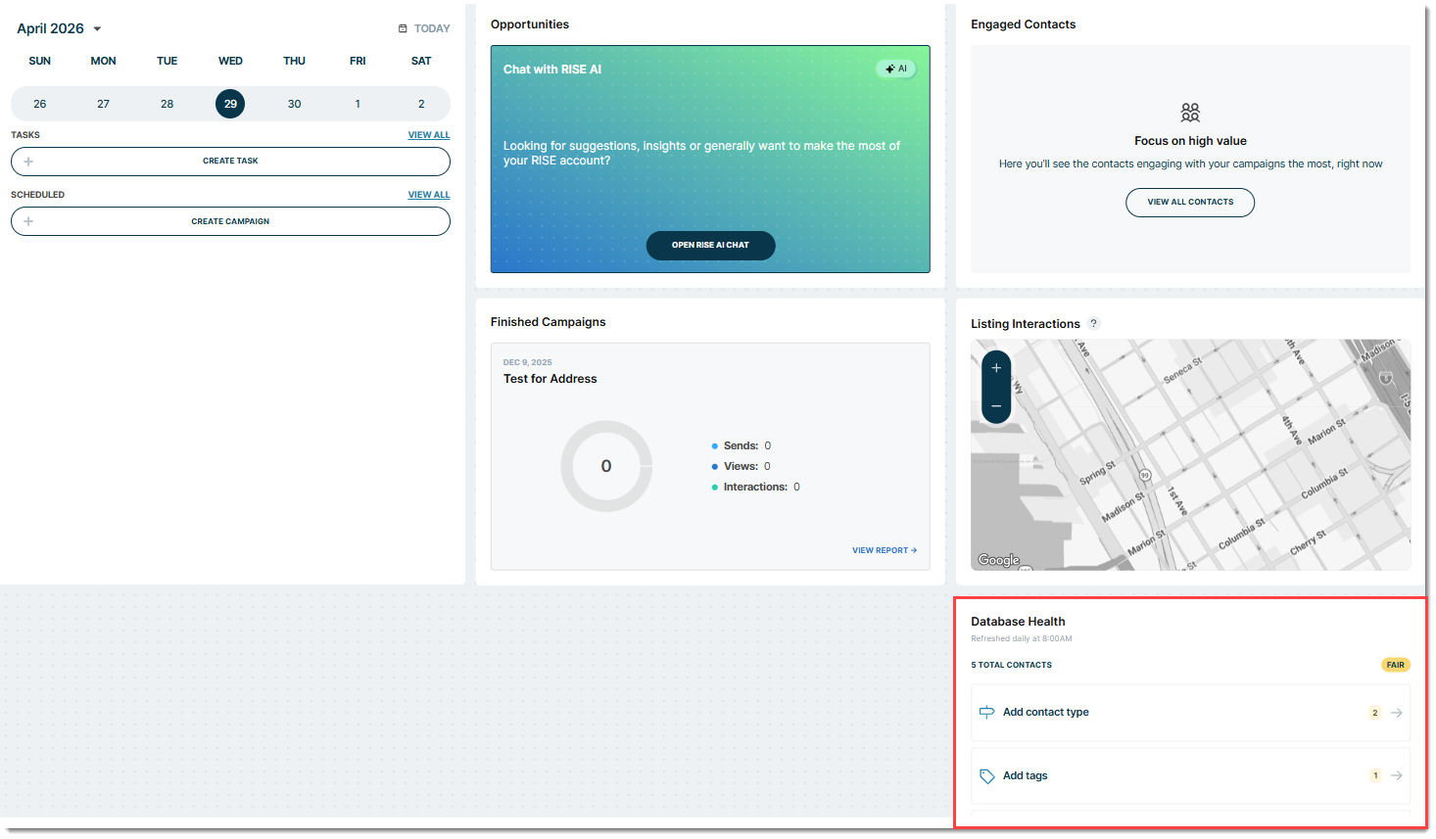The image size is (1436, 839).
Task: Click arrow on Add tags row
Action: (1397, 775)
